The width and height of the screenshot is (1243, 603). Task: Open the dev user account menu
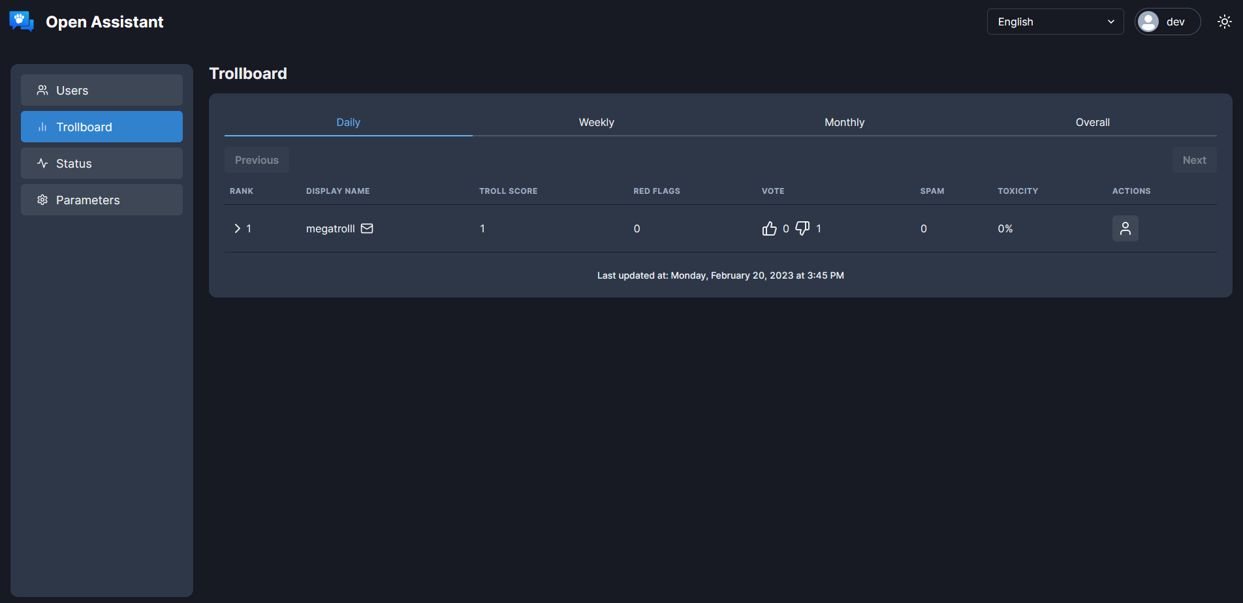point(1167,22)
